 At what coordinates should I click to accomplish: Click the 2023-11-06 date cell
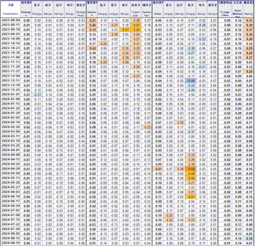(11, 57)
